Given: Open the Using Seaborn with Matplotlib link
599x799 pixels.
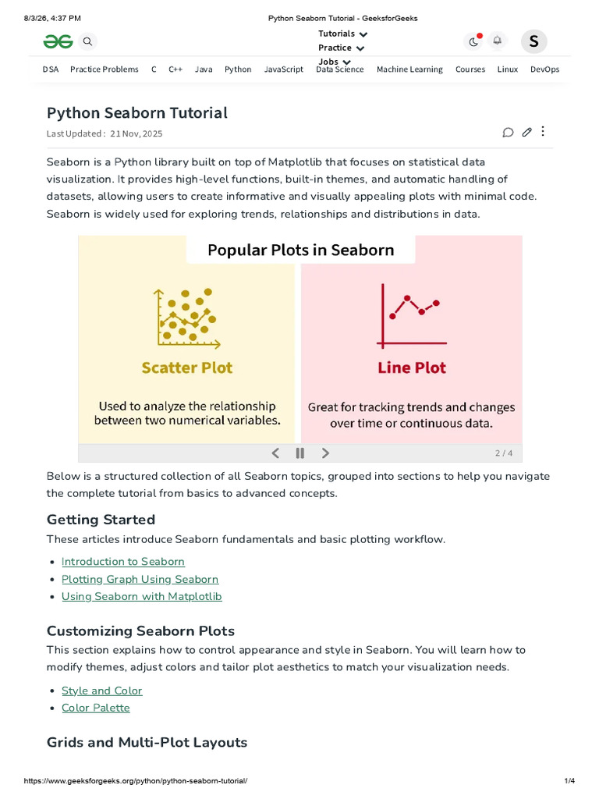Looking at the screenshot, I should click(142, 596).
